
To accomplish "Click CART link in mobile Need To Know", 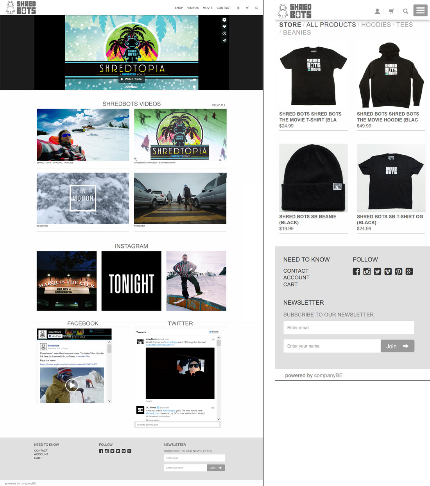I will click(x=290, y=284).
